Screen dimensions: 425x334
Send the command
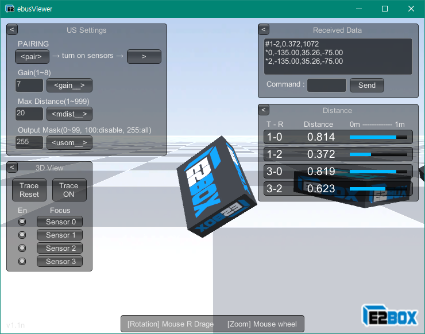pos(367,86)
